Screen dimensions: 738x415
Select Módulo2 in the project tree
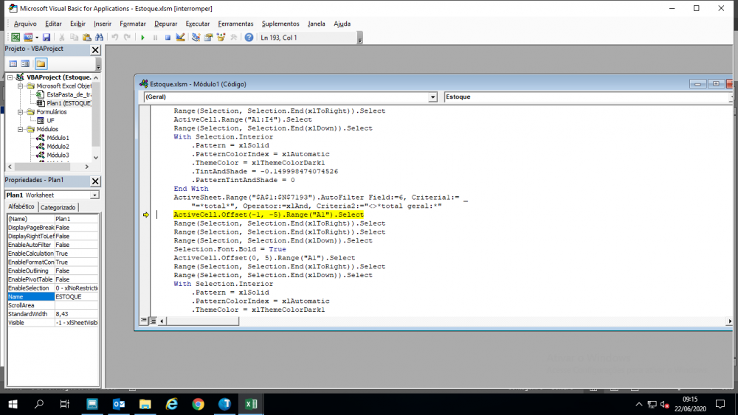[58, 147]
